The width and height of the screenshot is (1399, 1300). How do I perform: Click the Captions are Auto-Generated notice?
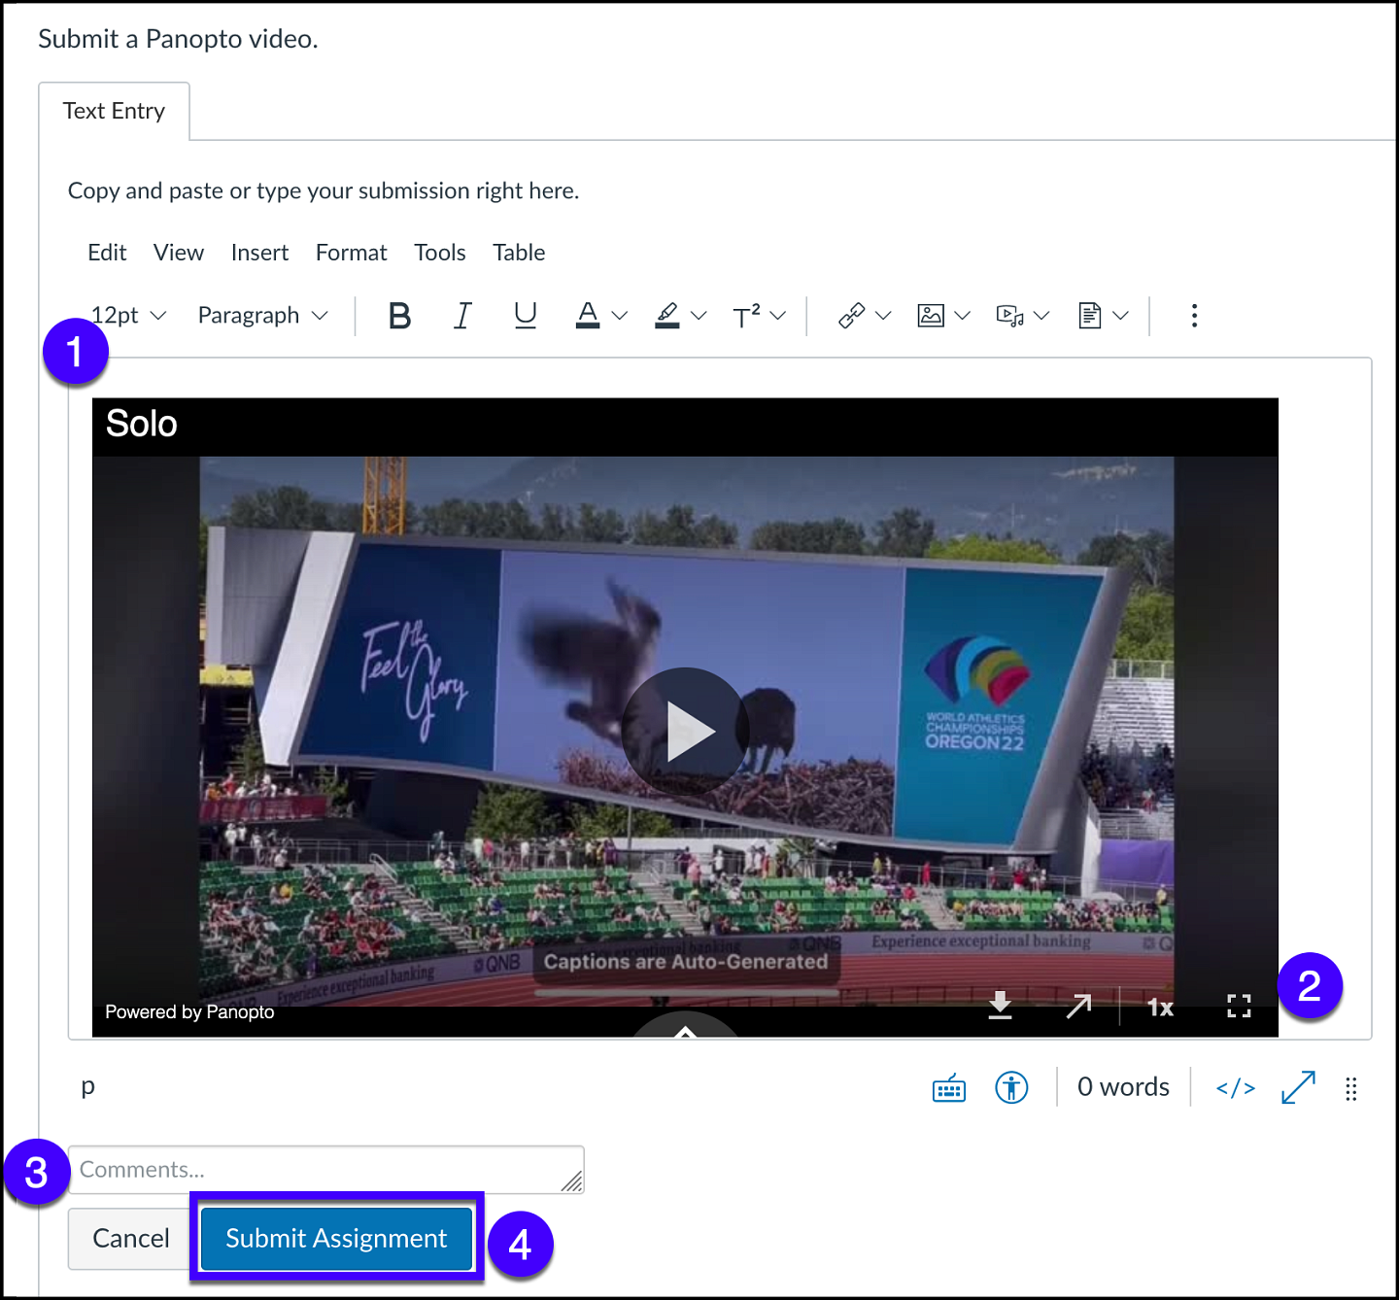[686, 962]
